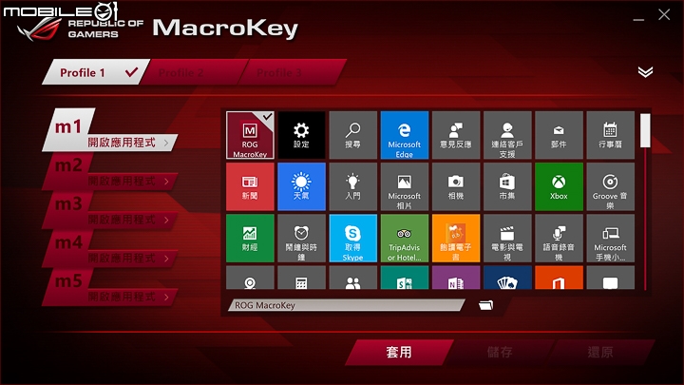The width and height of the screenshot is (684, 385).
Task: Pick the Xbox tile
Action: [559, 186]
